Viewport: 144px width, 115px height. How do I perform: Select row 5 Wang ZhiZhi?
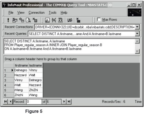(x=23, y=90)
